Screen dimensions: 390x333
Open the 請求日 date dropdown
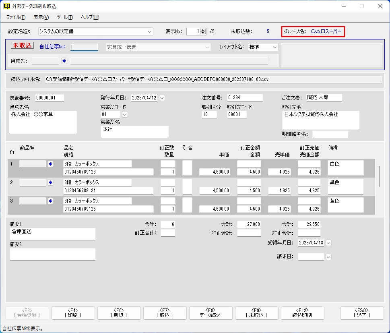[x=328, y=257]
